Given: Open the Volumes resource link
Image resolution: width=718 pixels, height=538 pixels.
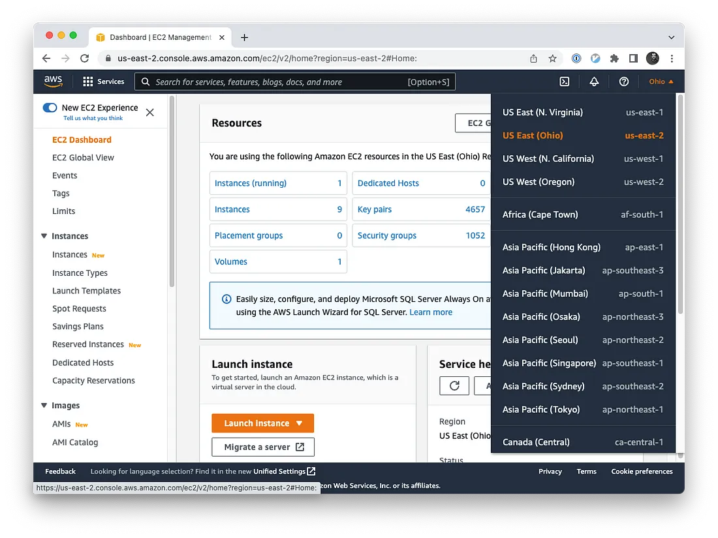Looking at the screenshot, I should 231,262.
